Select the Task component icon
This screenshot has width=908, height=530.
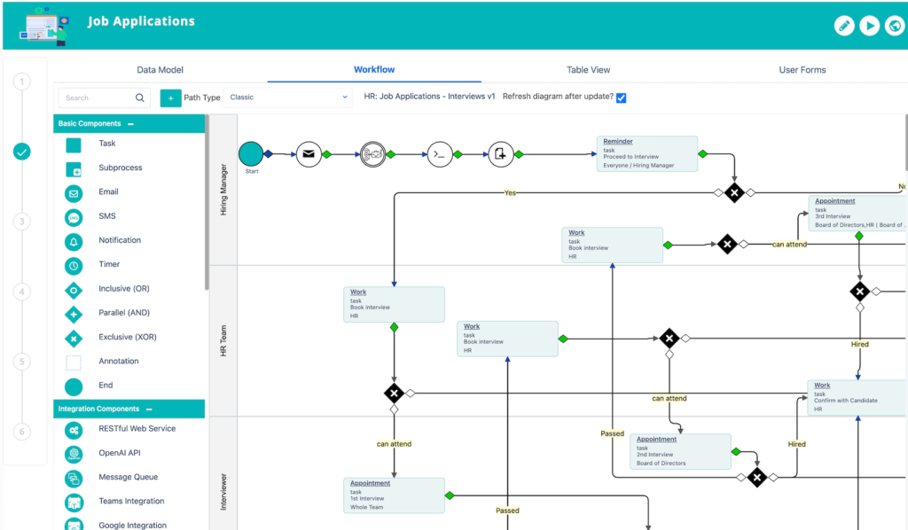click(x=75, y=143)
